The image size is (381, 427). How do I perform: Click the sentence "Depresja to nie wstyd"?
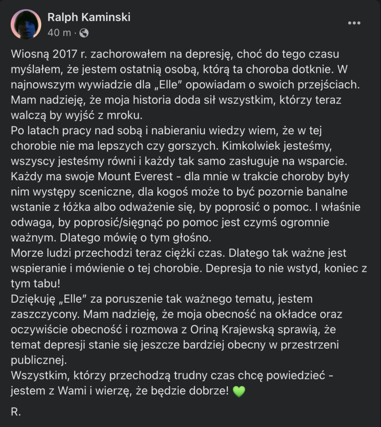coord(249,269)
